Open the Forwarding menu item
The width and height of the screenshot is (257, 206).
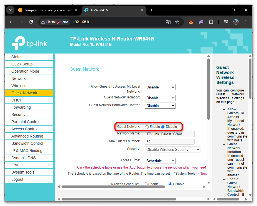[x=29, y=107]
